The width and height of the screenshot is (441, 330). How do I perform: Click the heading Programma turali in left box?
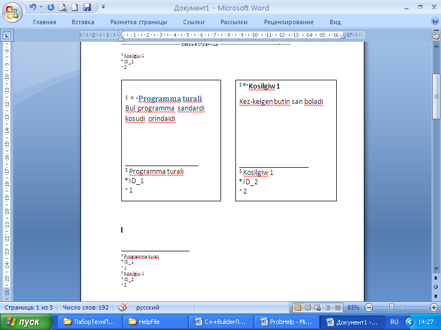(170, 99)
